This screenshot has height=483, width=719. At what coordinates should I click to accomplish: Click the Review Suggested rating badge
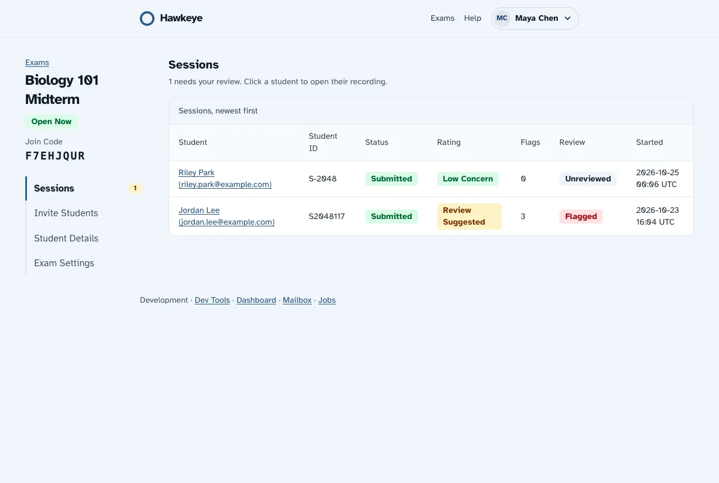click(469, 216)
